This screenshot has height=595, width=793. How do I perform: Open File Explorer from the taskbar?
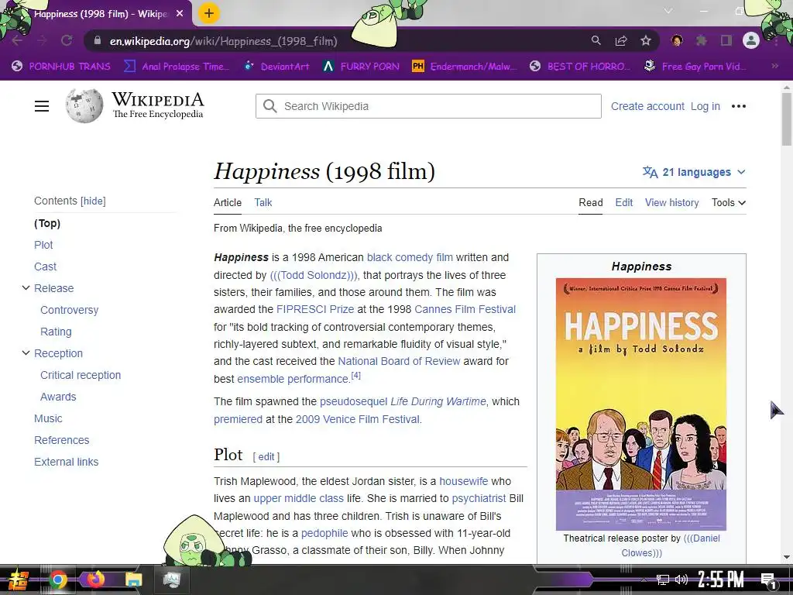[x=133, y=580]
